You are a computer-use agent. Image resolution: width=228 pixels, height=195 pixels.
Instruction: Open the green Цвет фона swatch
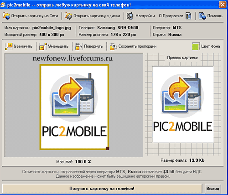[196, 46]
